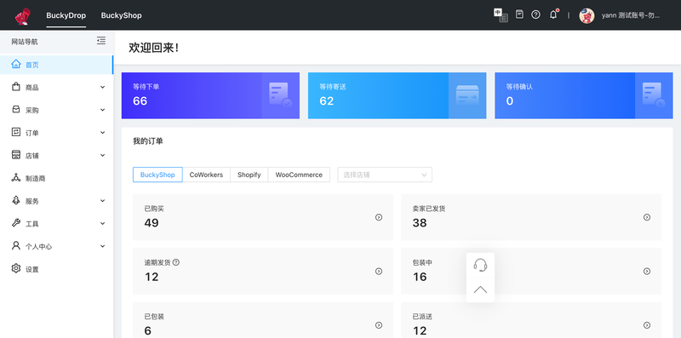
Task: Open the 选择店铺 dropdown
Action: tap(385, 175)
